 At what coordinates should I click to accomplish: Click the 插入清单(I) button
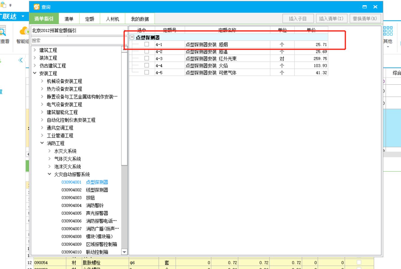tap(331, 19)
